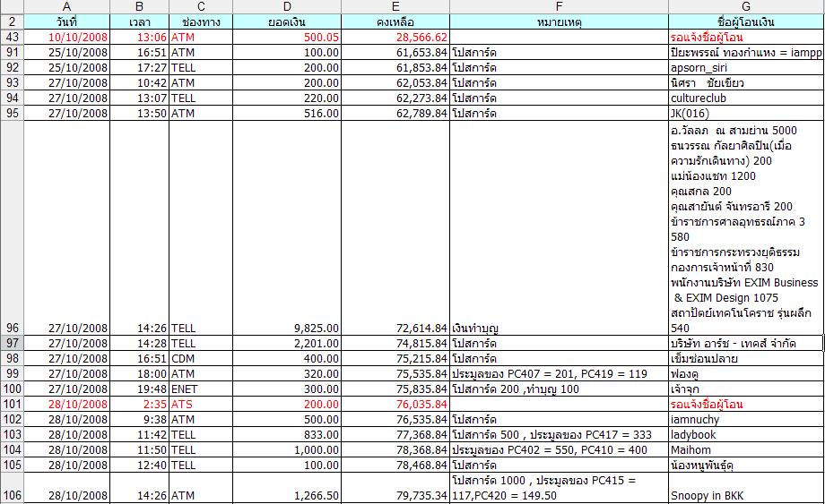Select remark cell โปสการ์ด 200 ,ทำบุญ 100
The image size is (825, 504).
560,389
